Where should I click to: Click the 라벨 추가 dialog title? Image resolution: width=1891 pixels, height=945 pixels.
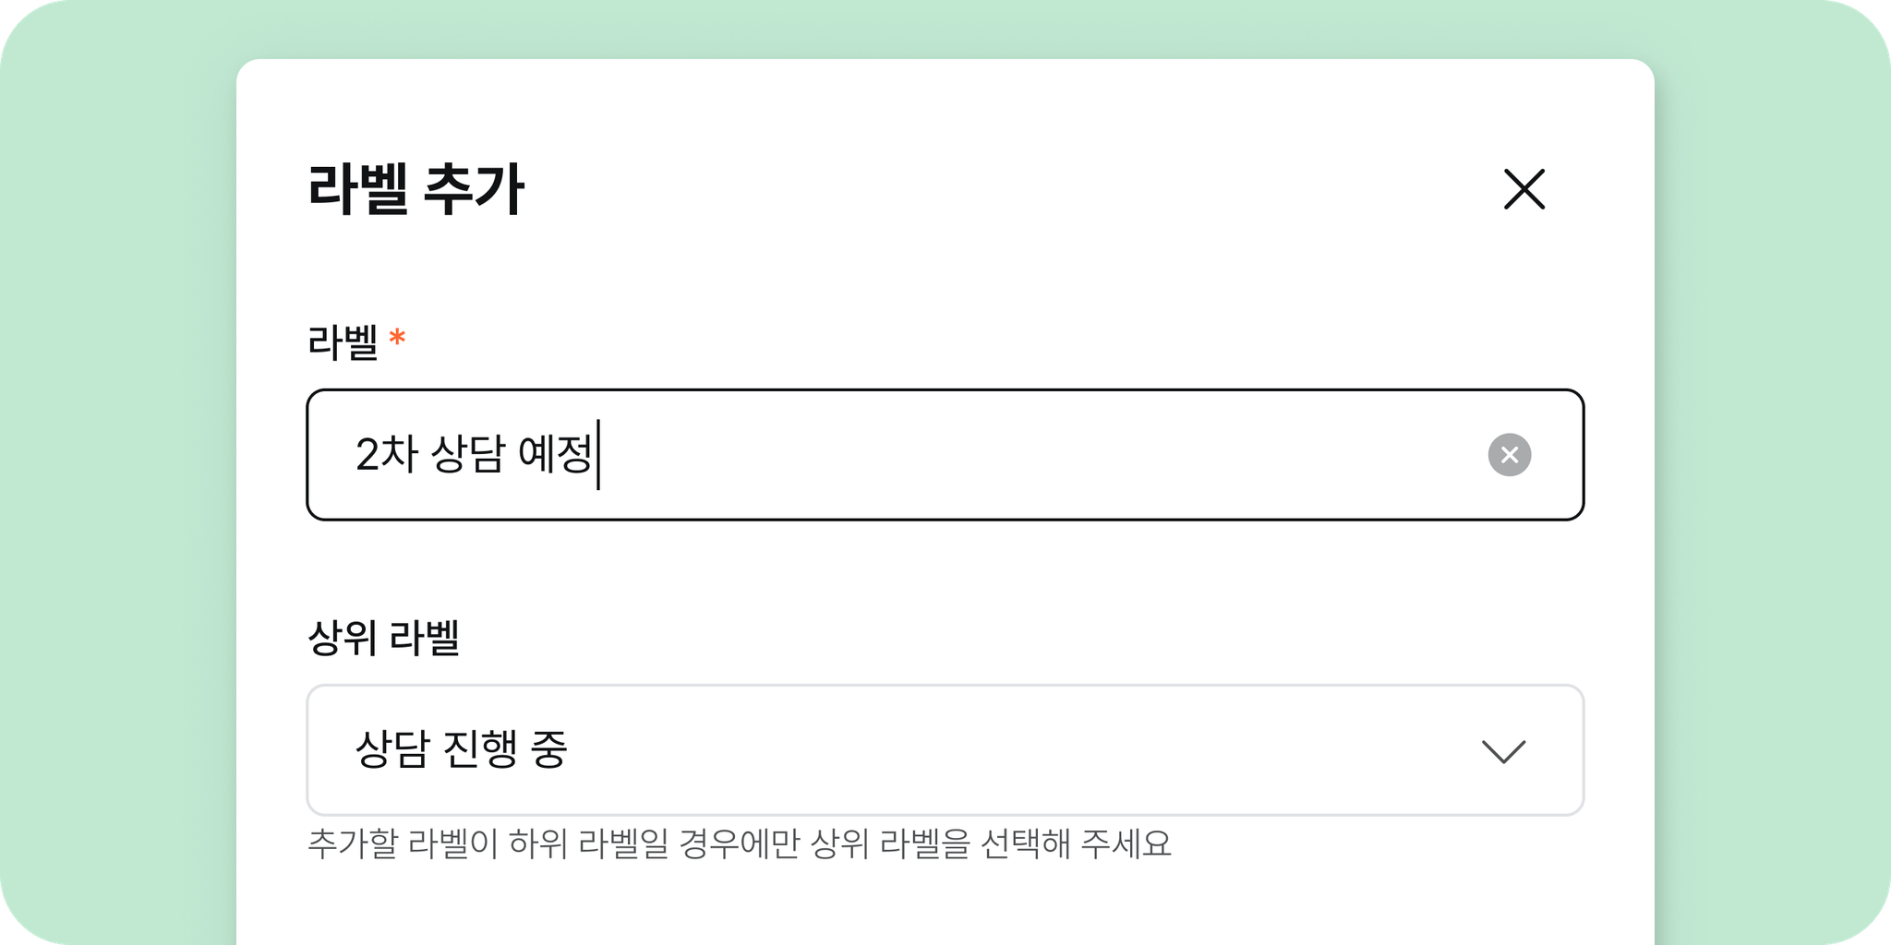click(x=416, y=189)
